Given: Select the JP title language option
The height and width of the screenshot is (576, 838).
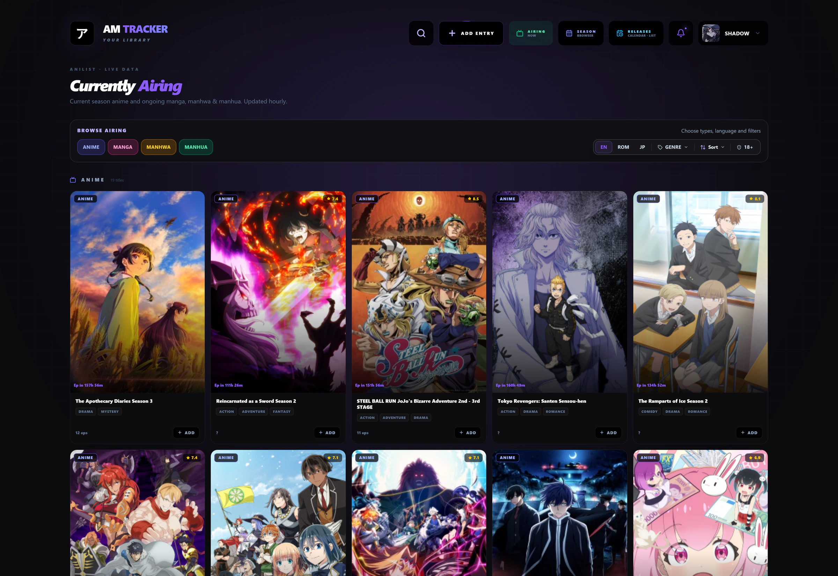Looking at the screenshot, I should pyautogui.click(x=642, y=147).
